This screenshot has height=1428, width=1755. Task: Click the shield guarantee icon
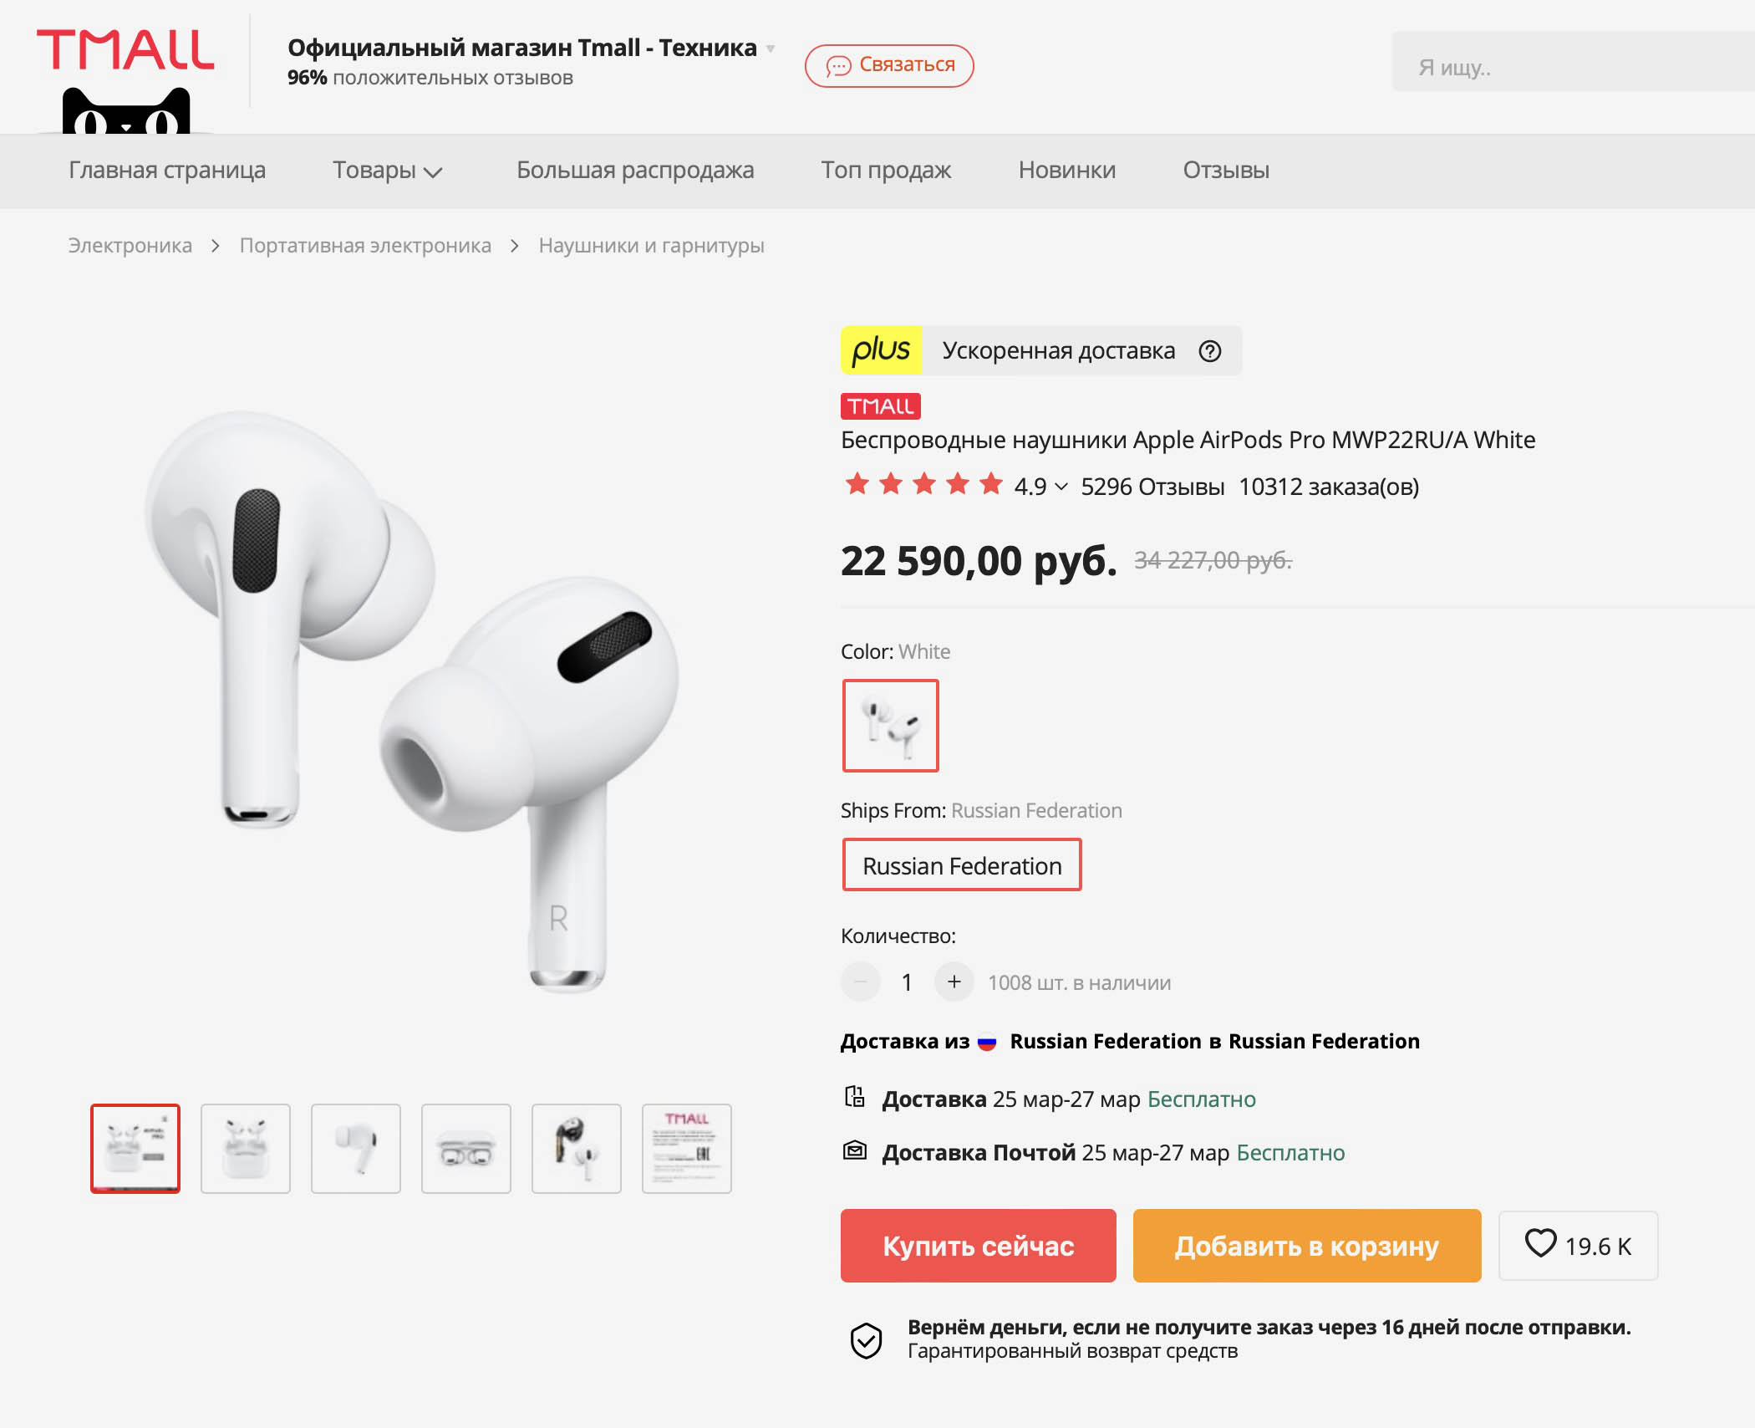pyautogui.click(x=866, y=1339)
